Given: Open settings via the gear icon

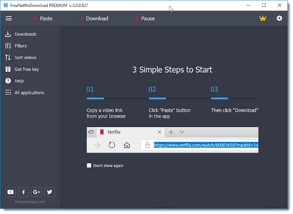Looking at the screenshot, I should 279,18.
